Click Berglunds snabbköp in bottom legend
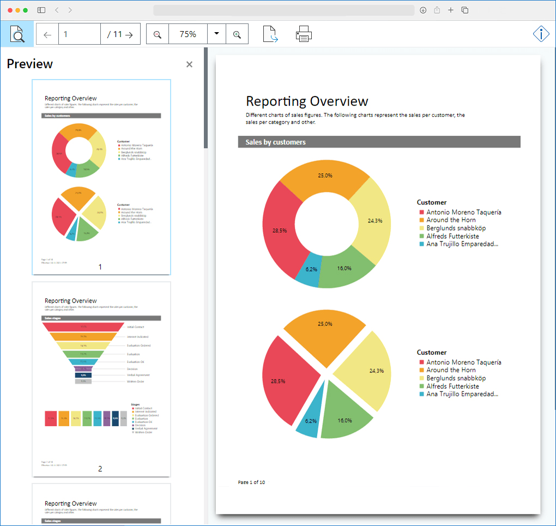The height and width of the screenshot is (526, 556). click(x=456, y=378)
